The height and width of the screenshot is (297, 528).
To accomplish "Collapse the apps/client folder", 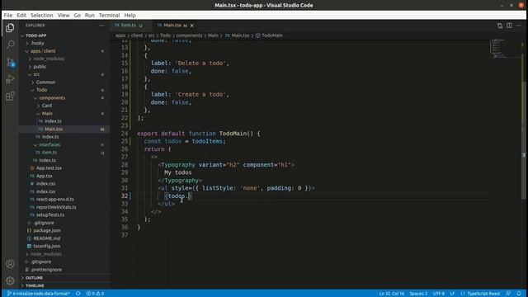I will [x=64, y=51].
